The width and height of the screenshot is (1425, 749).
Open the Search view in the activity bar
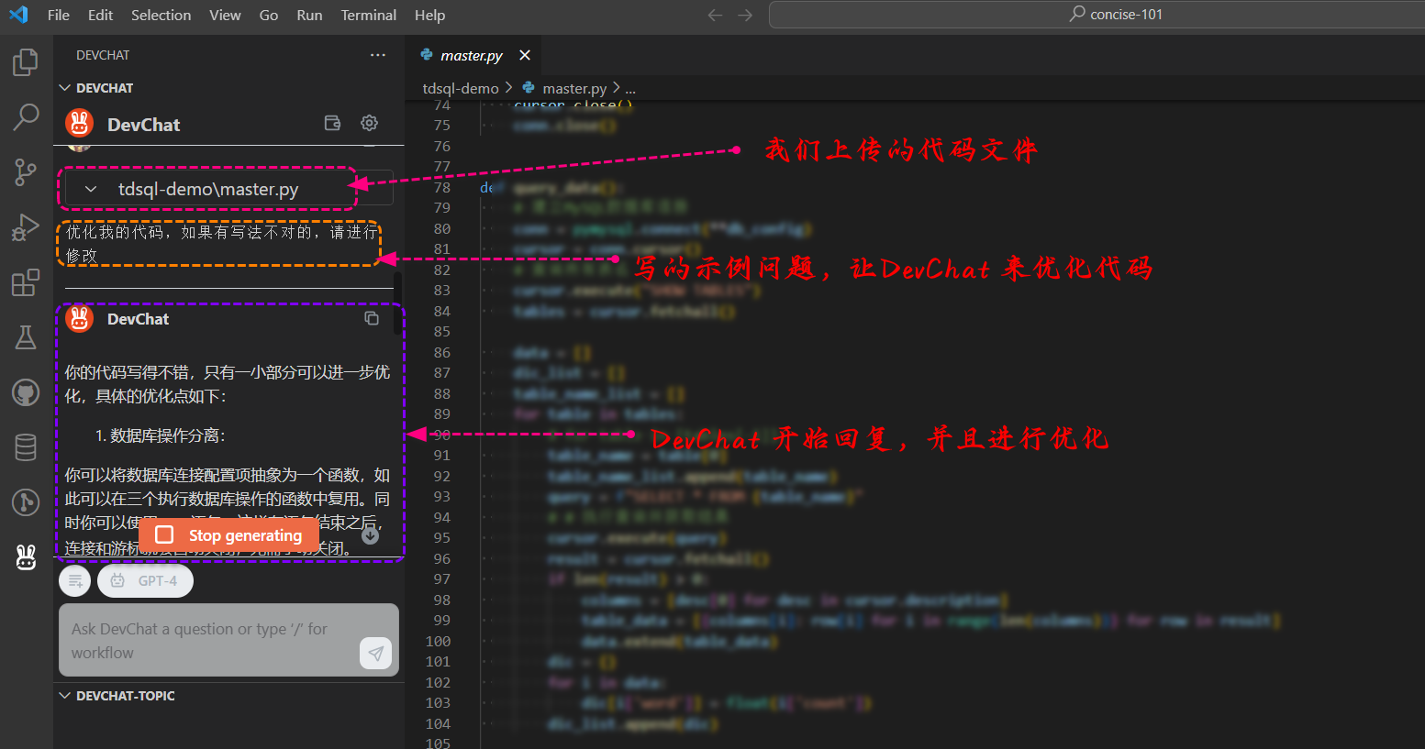point(25,116)
